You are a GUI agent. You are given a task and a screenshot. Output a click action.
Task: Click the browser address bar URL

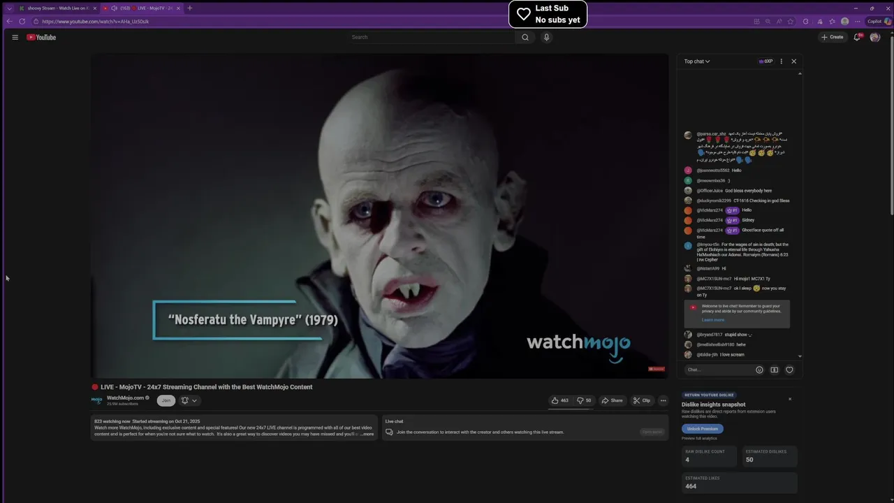(96, 22)
